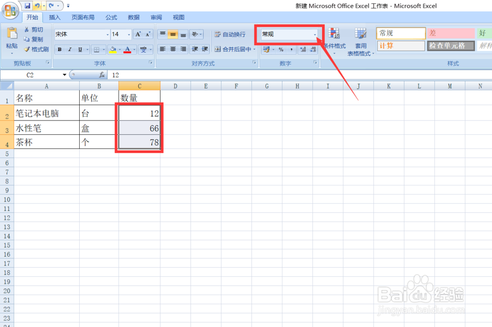This screenshot has width=492, height=327.
Task: Open the number group dialog launcher
Action: tap(315, 63)
